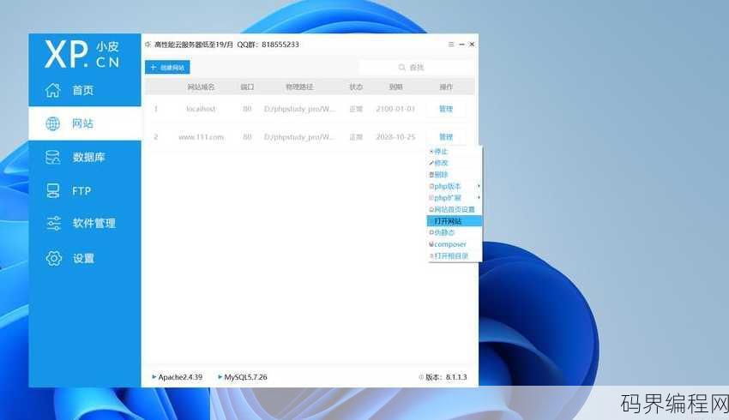The height and width of the screenshot is (420, 729).
Task: Open 软件管理 software management
Action: pos(85,224)
